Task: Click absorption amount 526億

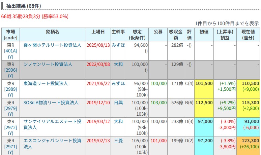Action: point(177,103)
